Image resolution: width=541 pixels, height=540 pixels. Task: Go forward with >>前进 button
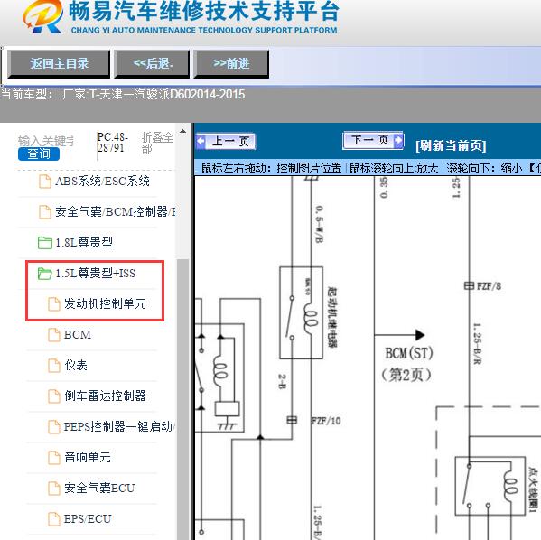tap(231, 64)
